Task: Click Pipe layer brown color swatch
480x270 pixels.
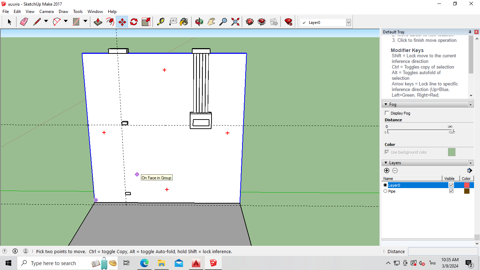Action: [467, 191]
